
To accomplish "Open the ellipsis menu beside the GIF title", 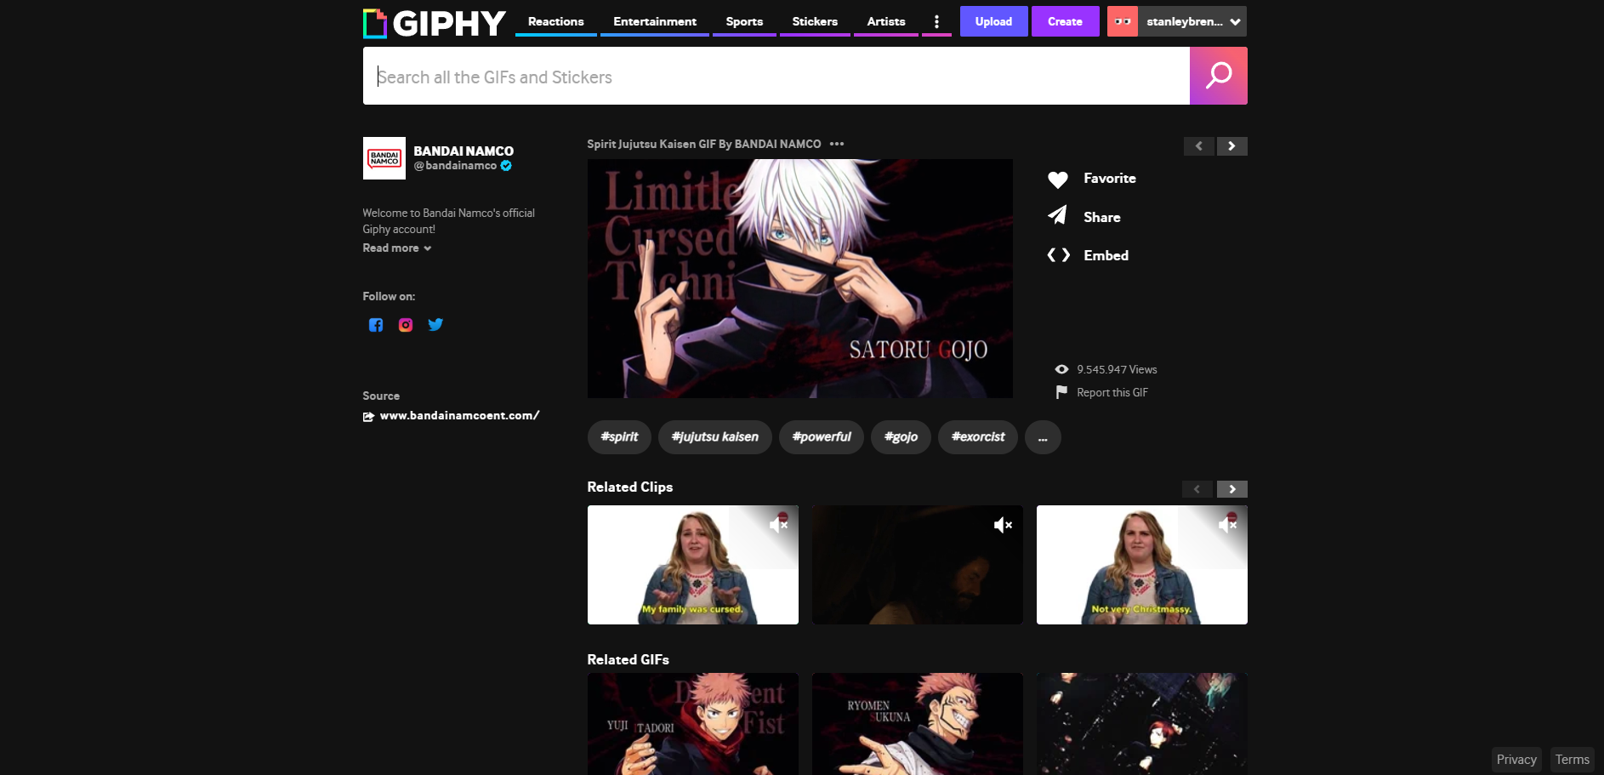I will point(837,144).
